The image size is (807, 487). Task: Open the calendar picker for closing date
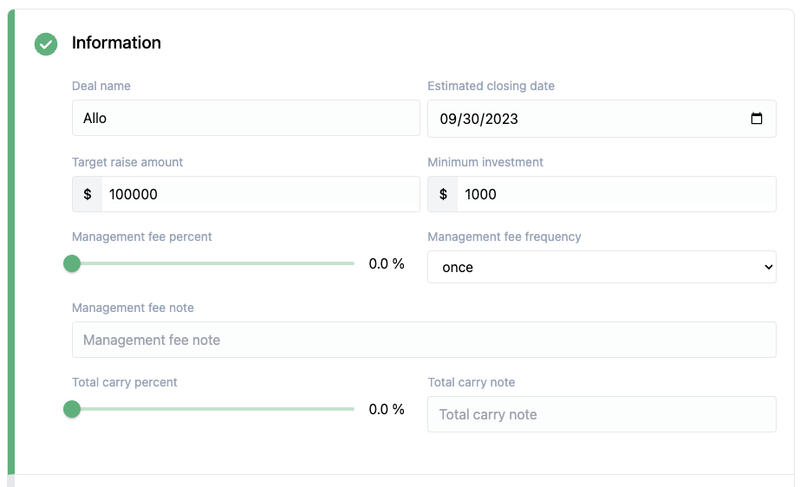[x=756, y=119]
